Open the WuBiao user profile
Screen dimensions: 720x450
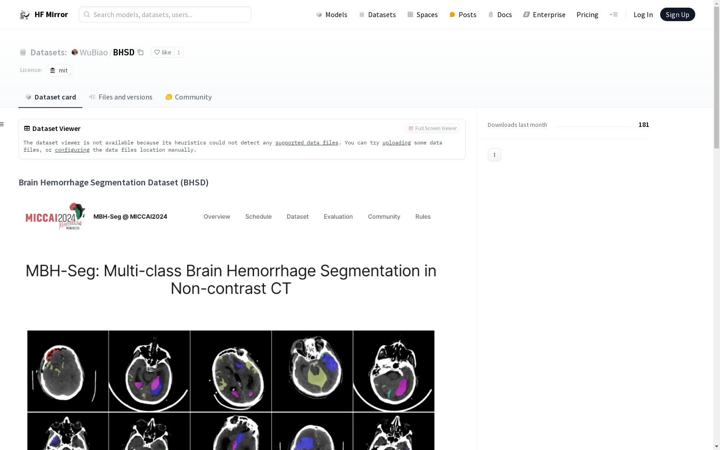(94, 52)
